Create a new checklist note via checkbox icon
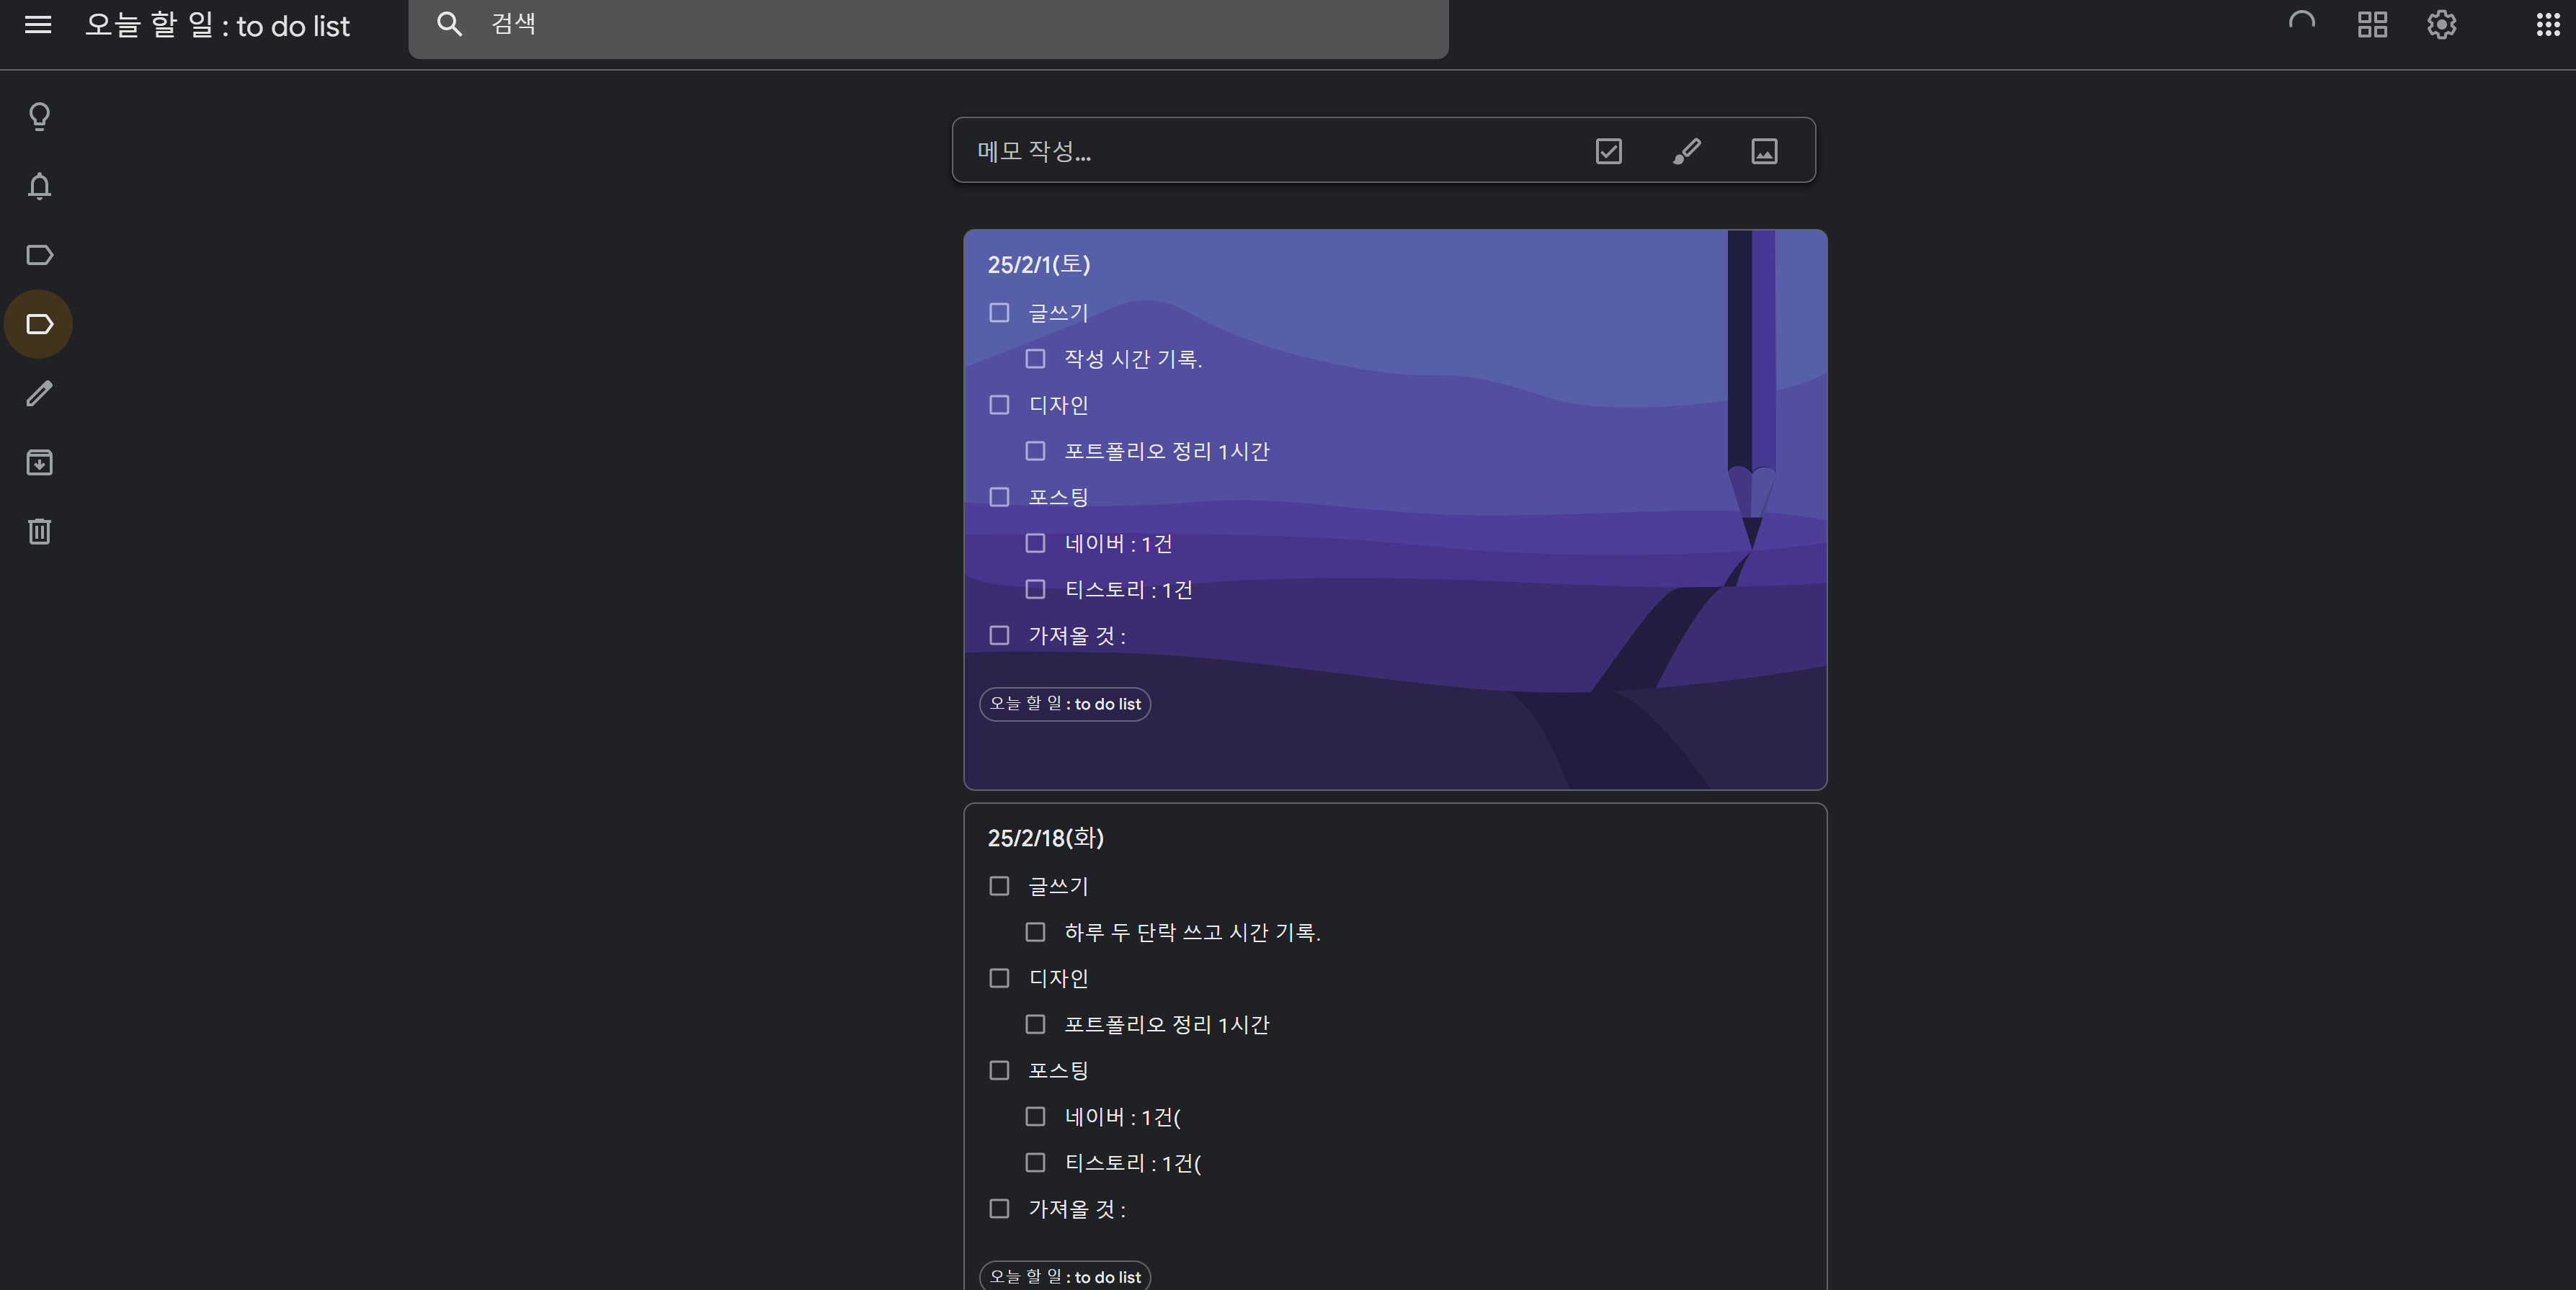This screenshot has height=1290, width=2576. [1607, 151]
